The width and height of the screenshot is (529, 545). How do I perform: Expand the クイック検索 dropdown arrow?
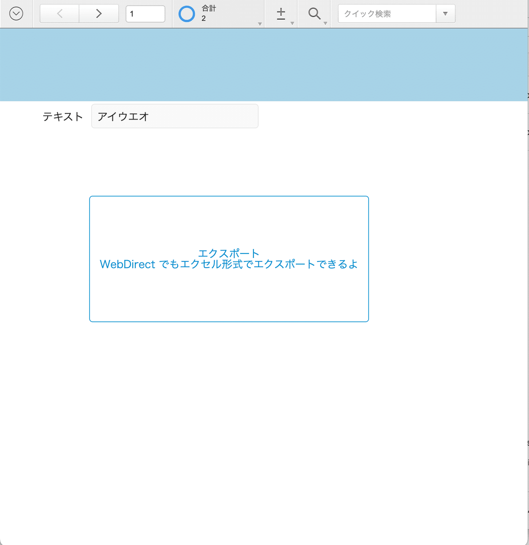coord(445,14)
